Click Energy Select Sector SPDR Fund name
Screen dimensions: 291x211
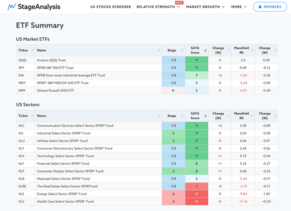[62, 194]
